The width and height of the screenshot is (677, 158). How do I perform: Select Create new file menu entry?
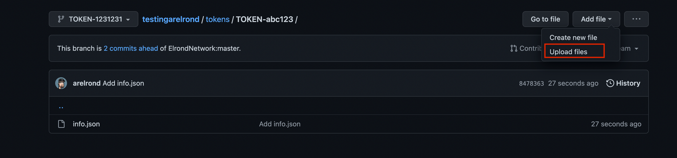573,37
